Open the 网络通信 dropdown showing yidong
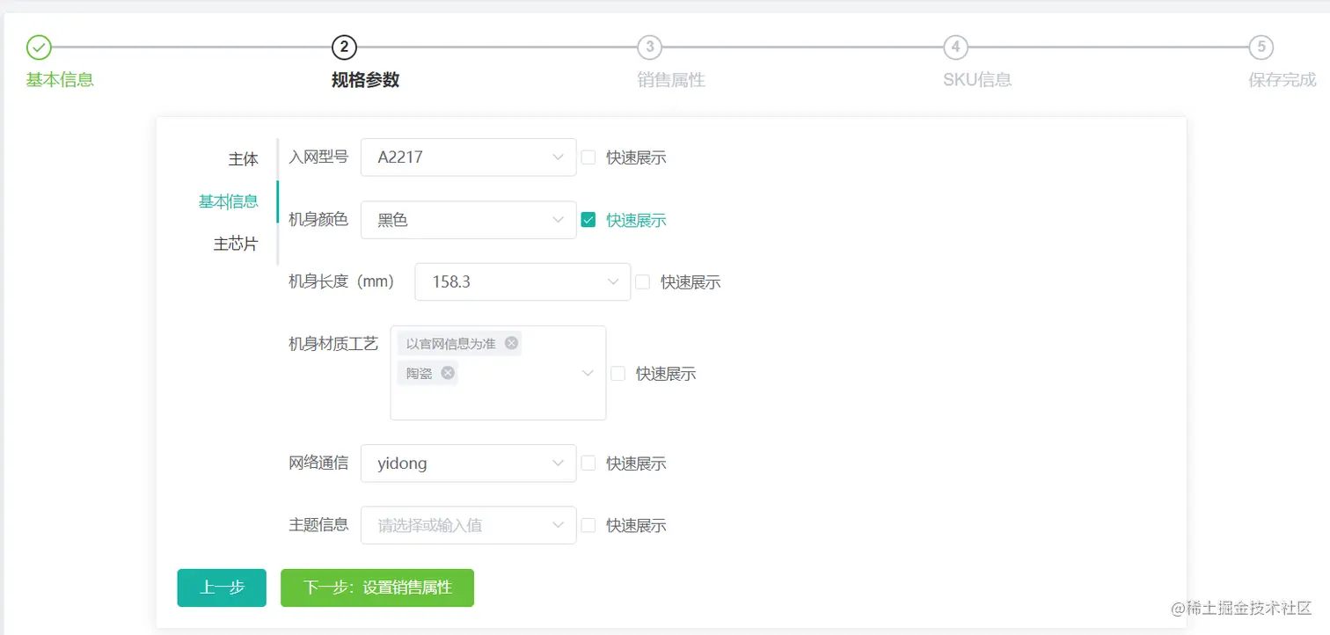 click(x=469, y=463)
